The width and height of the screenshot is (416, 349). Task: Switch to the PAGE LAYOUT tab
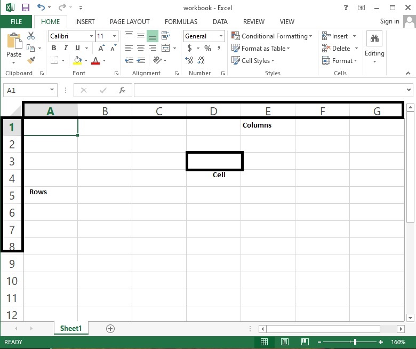(130, 22)
